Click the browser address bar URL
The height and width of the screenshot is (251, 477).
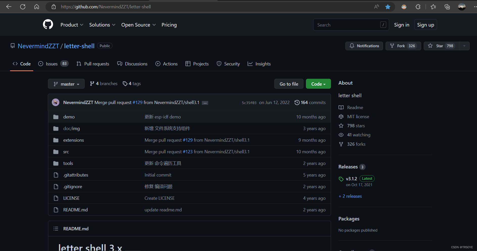coord(106,7)
